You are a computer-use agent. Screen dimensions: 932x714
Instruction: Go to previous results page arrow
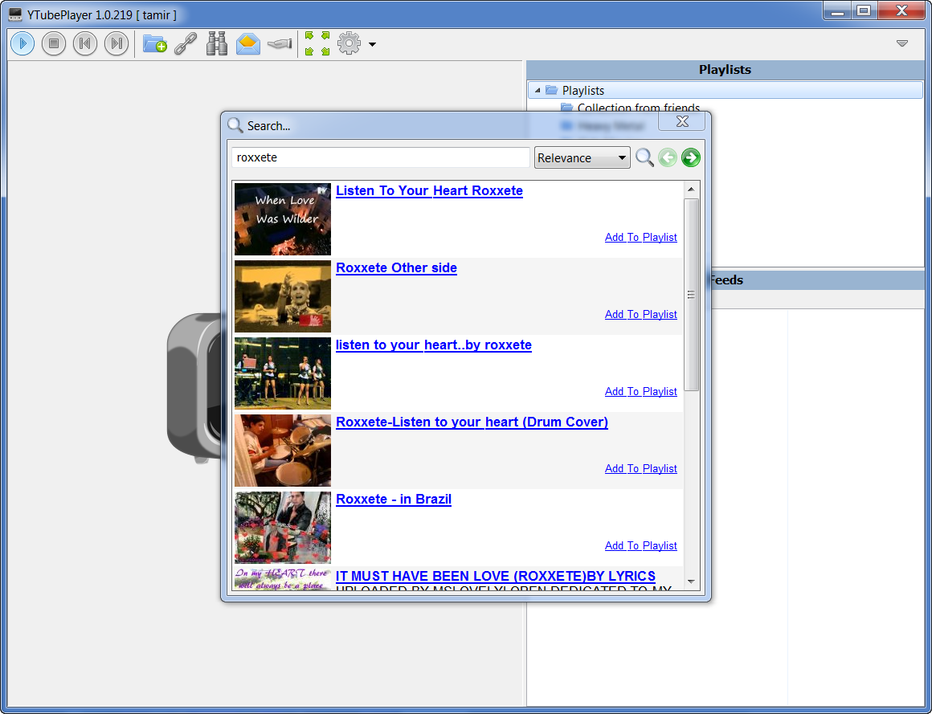click(668, 157)
